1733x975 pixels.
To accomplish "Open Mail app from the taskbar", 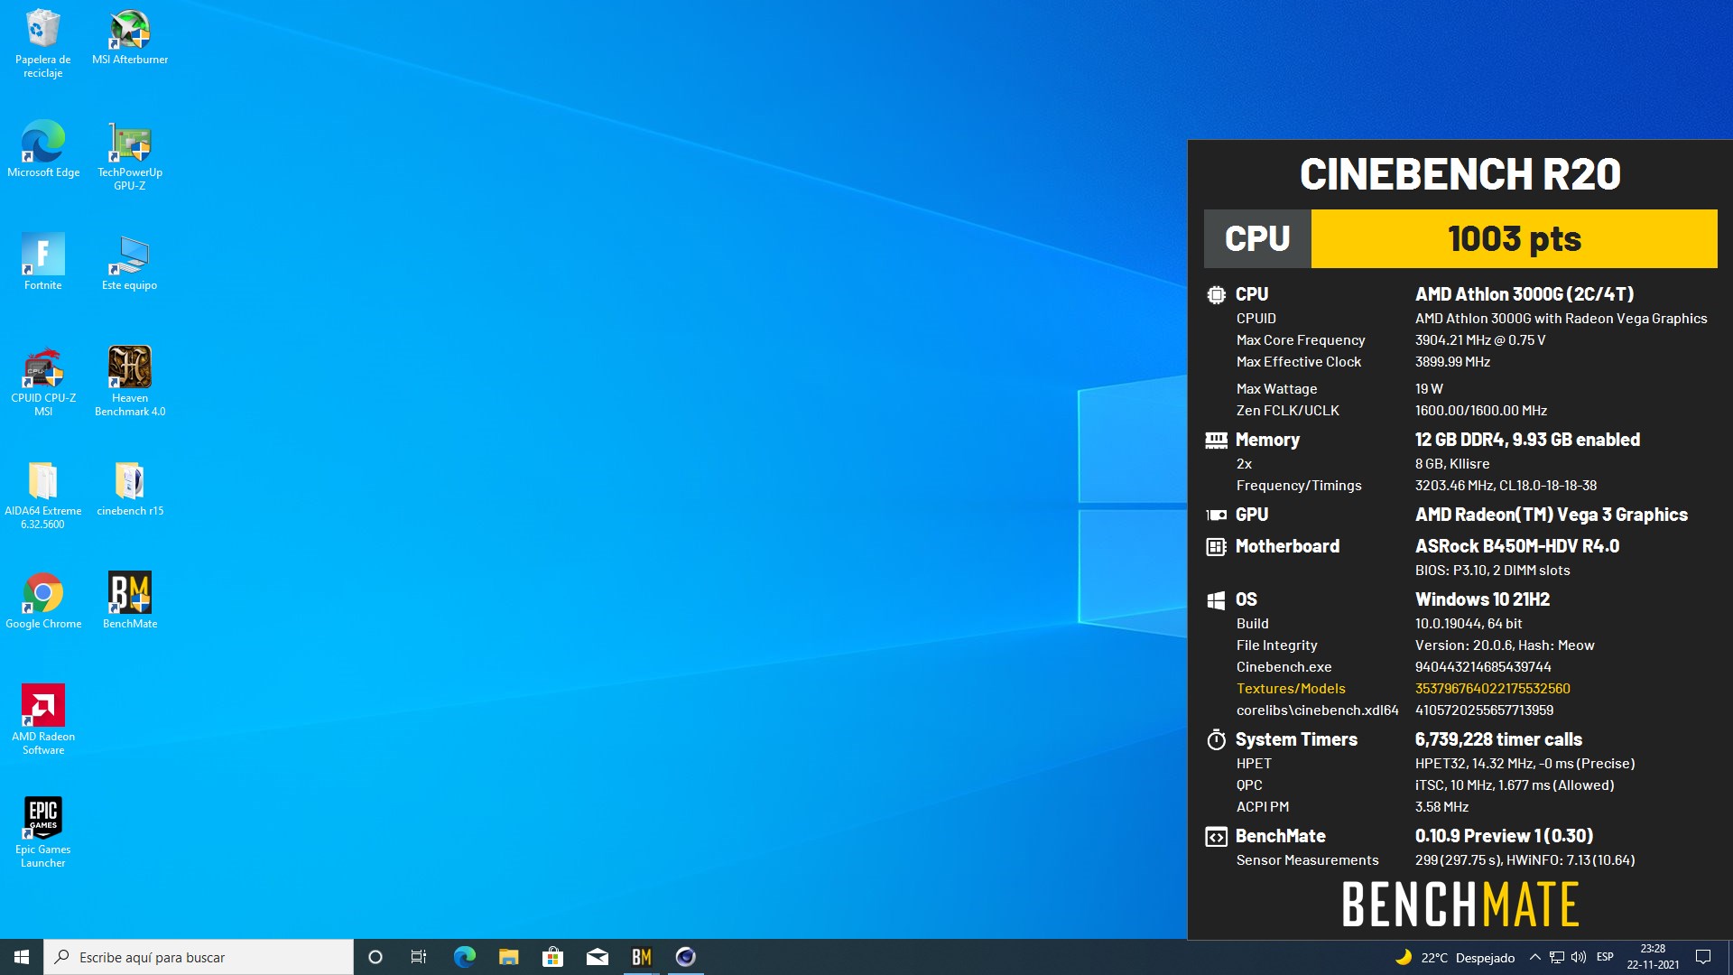I will coord(597,957).
